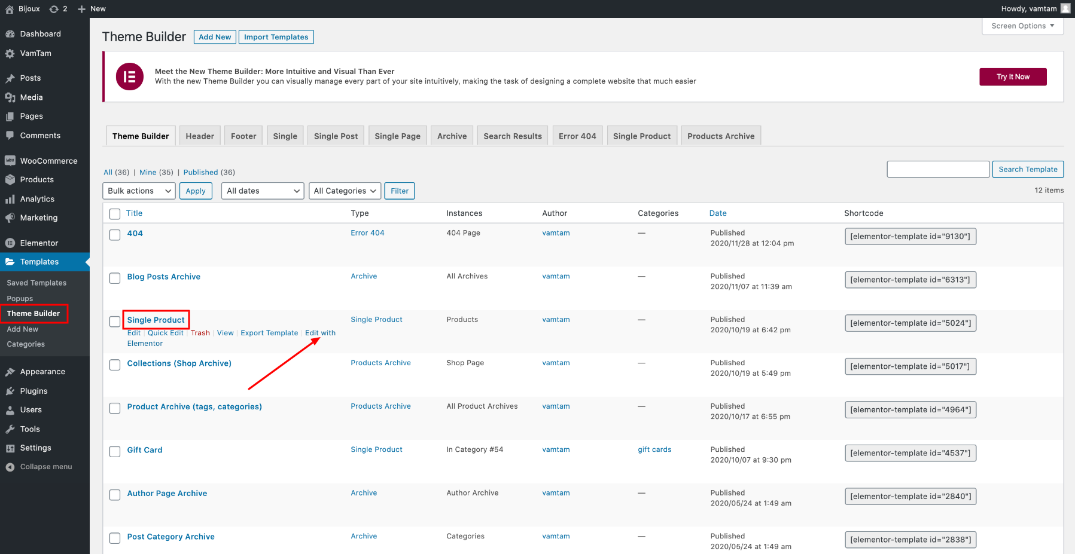Screen dimensions: 1075x554
Task: Click the Filter button
Action: [400, 191]
